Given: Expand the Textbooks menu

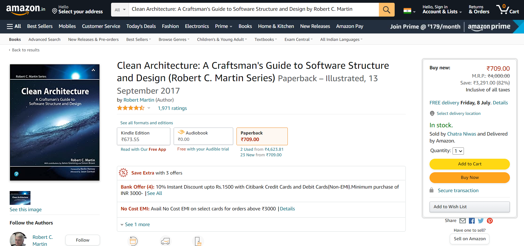Looking at the screenshot, I should coord(266,39).
